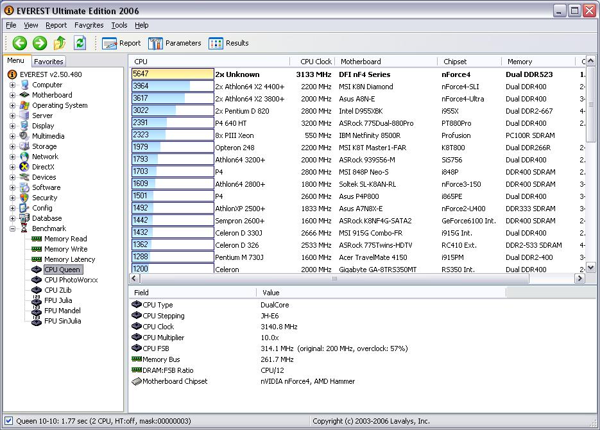Click the green Forward arrow icon
This screenshot has width=600, height=430.
click(x=39, y=43)
